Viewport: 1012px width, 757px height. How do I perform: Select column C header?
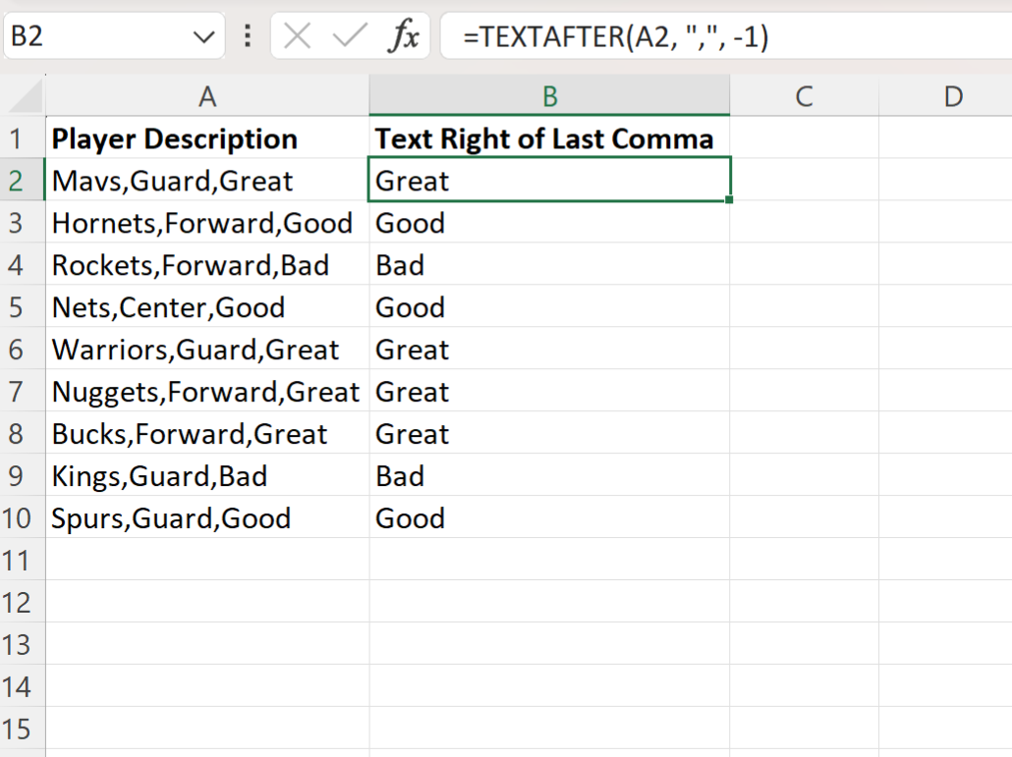804,97
